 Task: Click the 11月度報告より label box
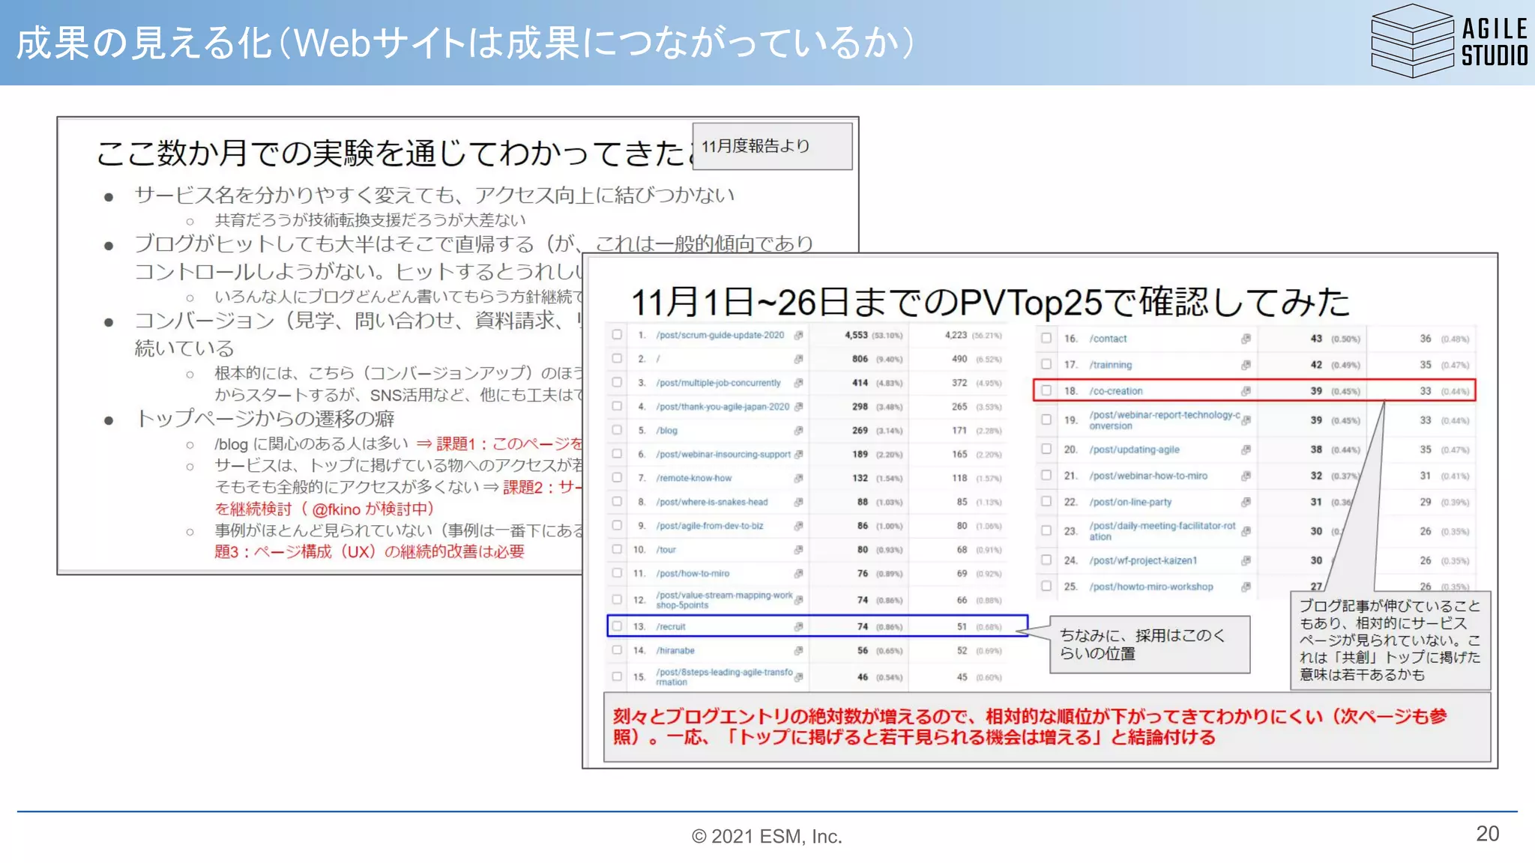pos(772,146)
